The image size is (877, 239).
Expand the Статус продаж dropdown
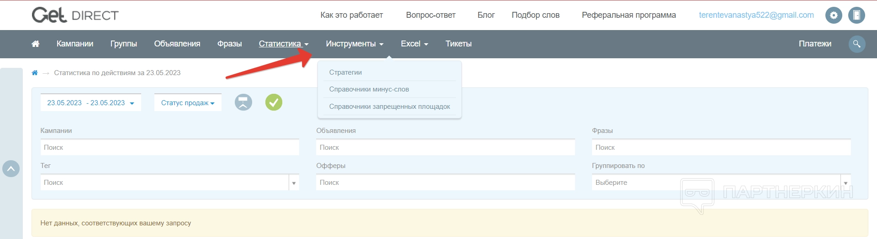(188, 103)
